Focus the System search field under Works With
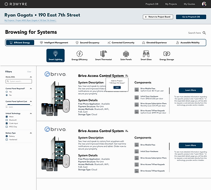211x190 pixels. (19, 81)
